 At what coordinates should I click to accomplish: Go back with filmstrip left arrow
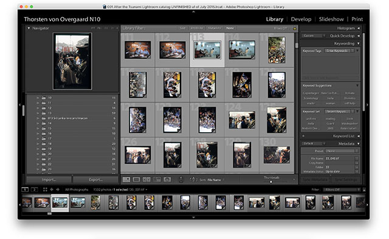click(x=52, y=190)
